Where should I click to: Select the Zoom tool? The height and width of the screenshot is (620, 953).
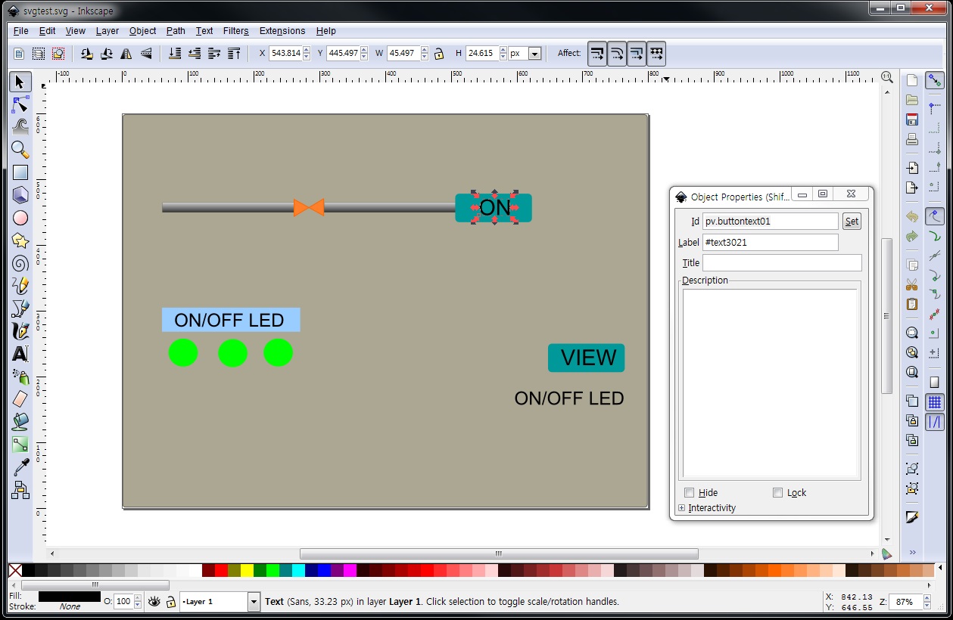[x=20, y=149]
